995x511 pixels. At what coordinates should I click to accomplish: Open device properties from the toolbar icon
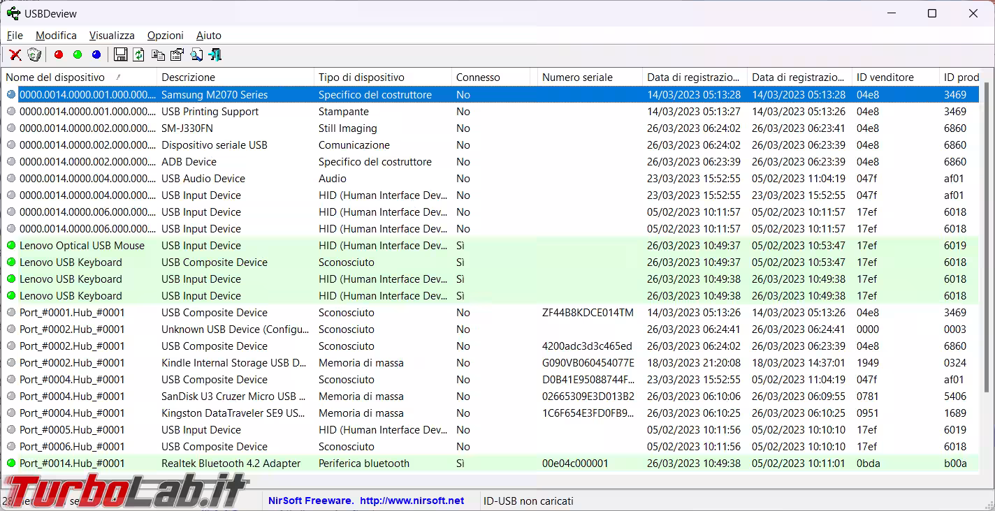(177, 54)
